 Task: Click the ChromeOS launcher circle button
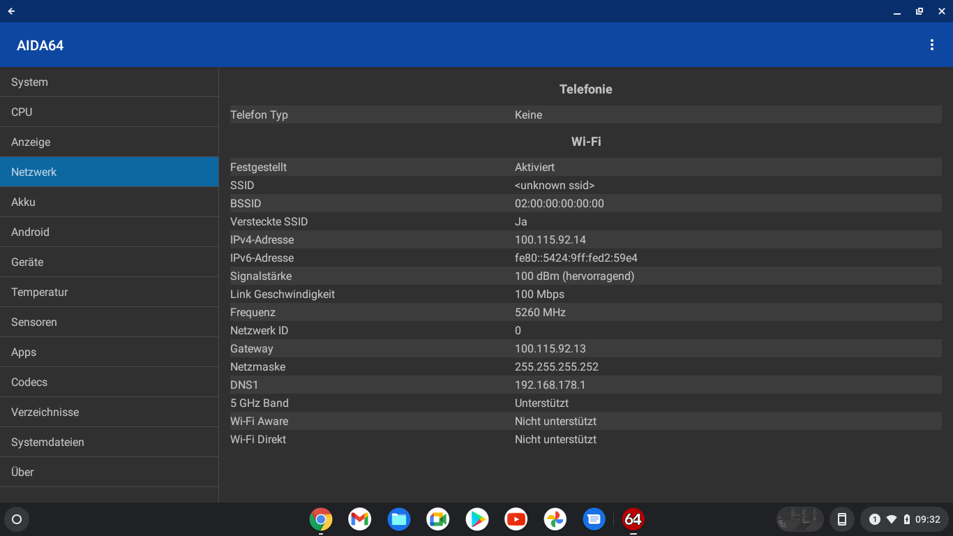(x=17, y=519)
